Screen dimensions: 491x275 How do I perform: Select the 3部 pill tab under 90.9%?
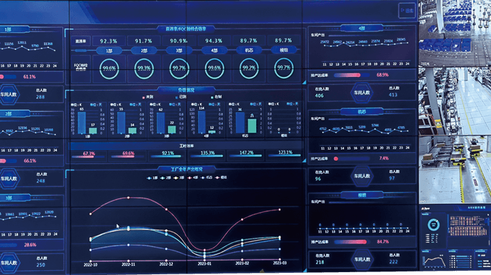179,50
